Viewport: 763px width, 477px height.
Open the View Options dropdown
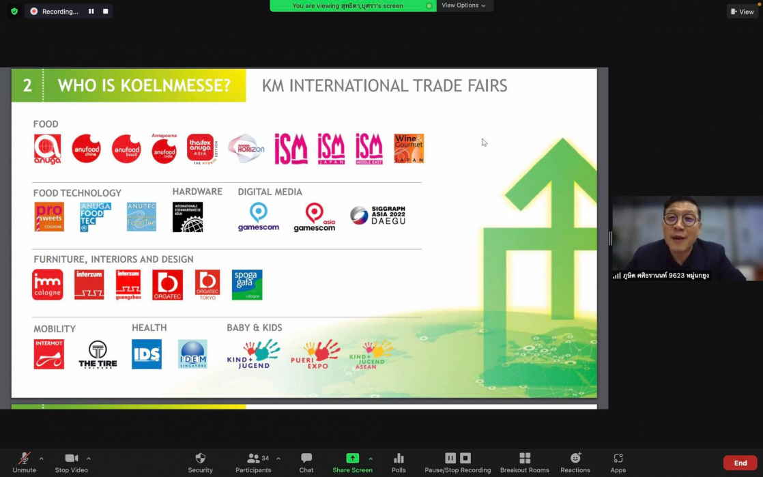tap(464, 5)
